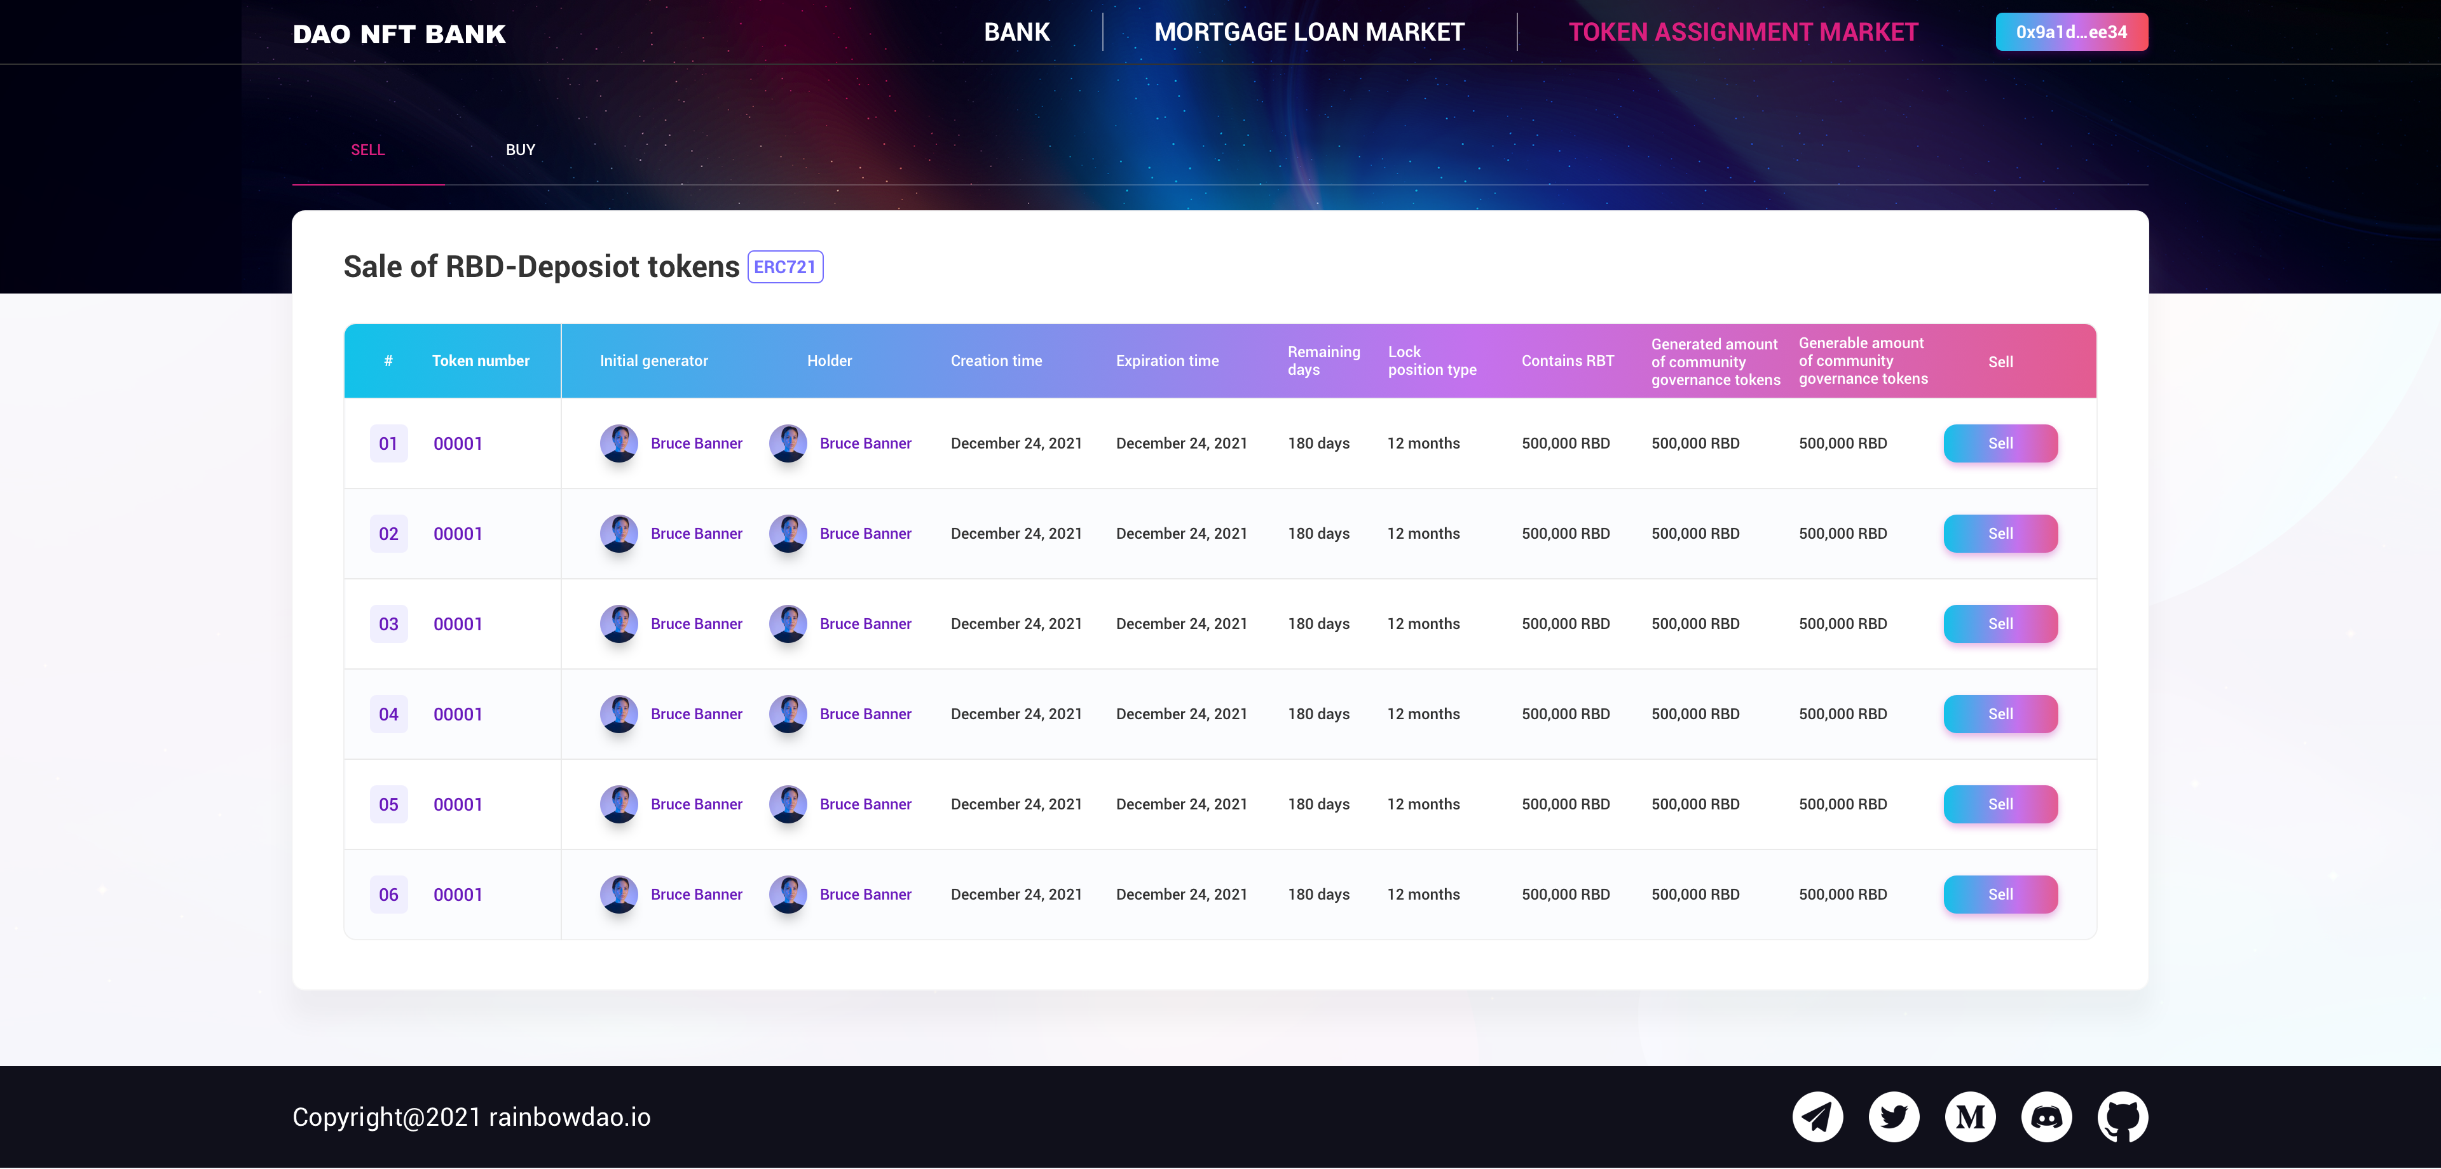Open Bruce Banner holder link in row 04
The image size is (2441, 1169).
click(865, 714)
